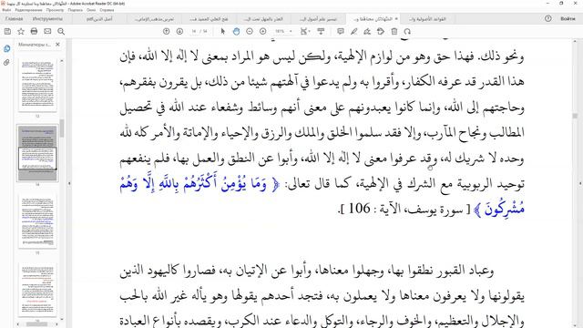Open the Окно menu
The width and height of the screenshot is (583, 328).
click(x=91, y=10)
